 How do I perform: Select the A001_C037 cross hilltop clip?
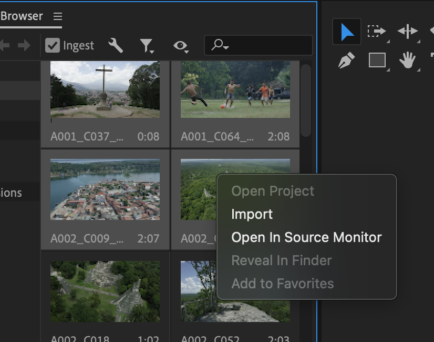tap(105, 89)
